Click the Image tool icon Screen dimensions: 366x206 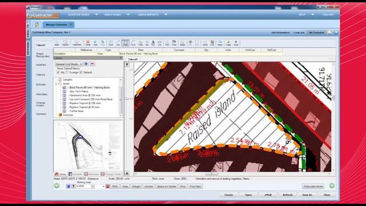point(228,43)
